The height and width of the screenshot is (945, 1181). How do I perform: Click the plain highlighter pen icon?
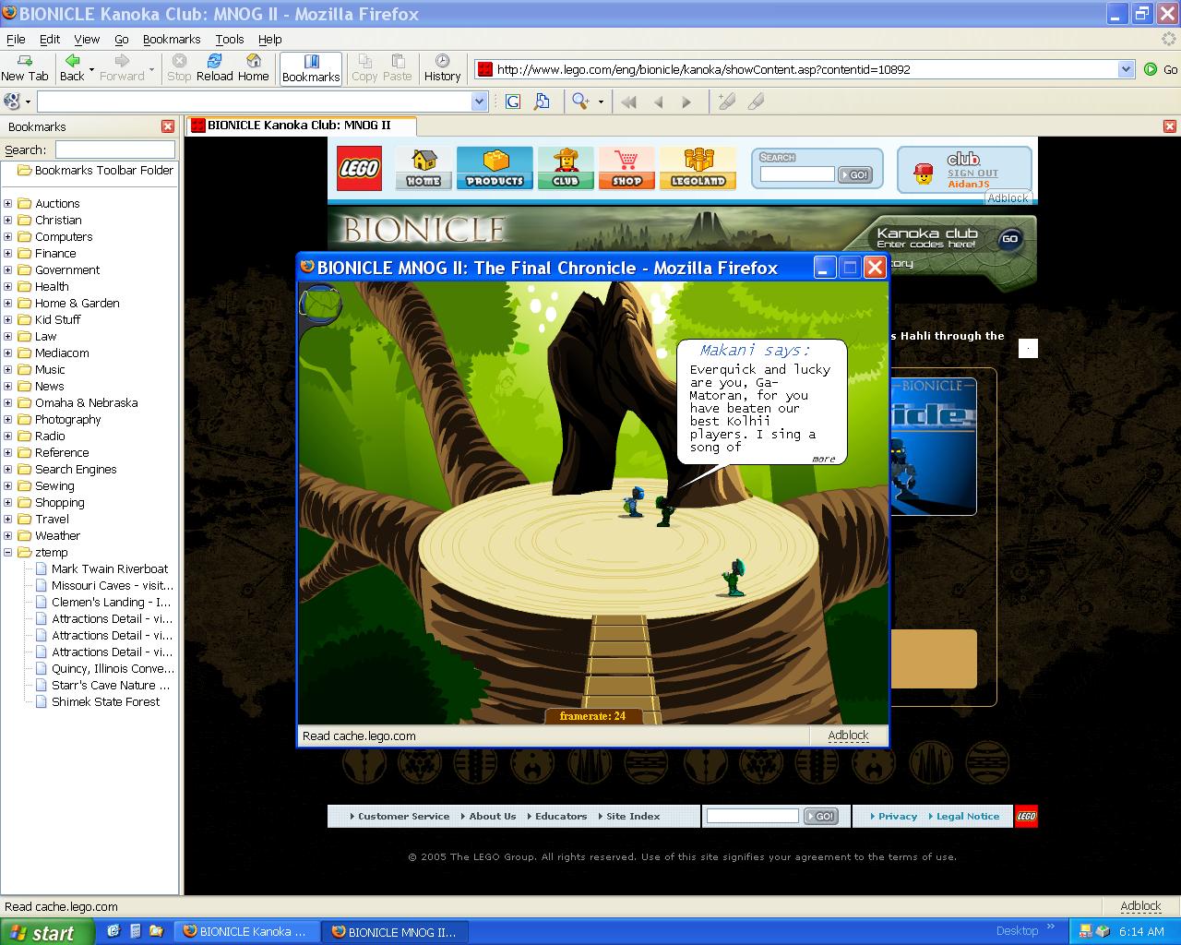click(756, 102)
